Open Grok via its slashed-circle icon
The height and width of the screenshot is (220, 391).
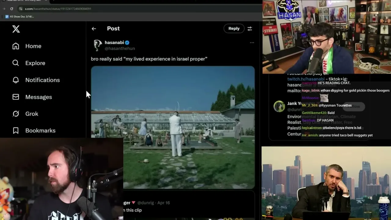click(x=16, y=114)
